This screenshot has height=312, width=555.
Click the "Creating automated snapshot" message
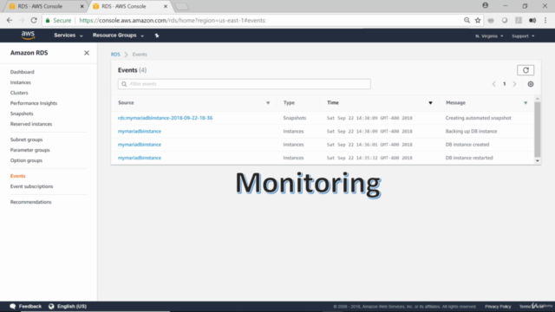pos(478,118)
